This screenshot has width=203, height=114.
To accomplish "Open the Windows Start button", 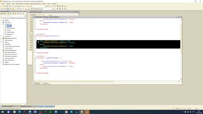I will click(3, 112).
